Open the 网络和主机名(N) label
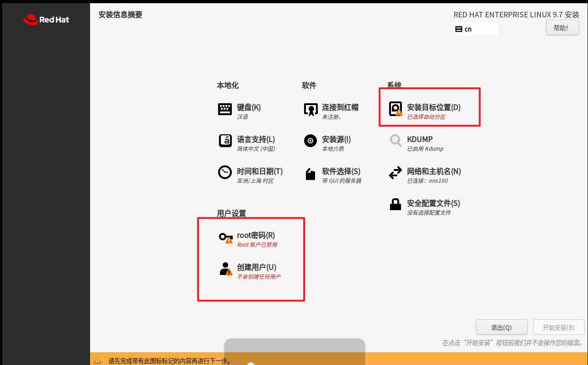 pyautogui.click(x=434, y=171)
